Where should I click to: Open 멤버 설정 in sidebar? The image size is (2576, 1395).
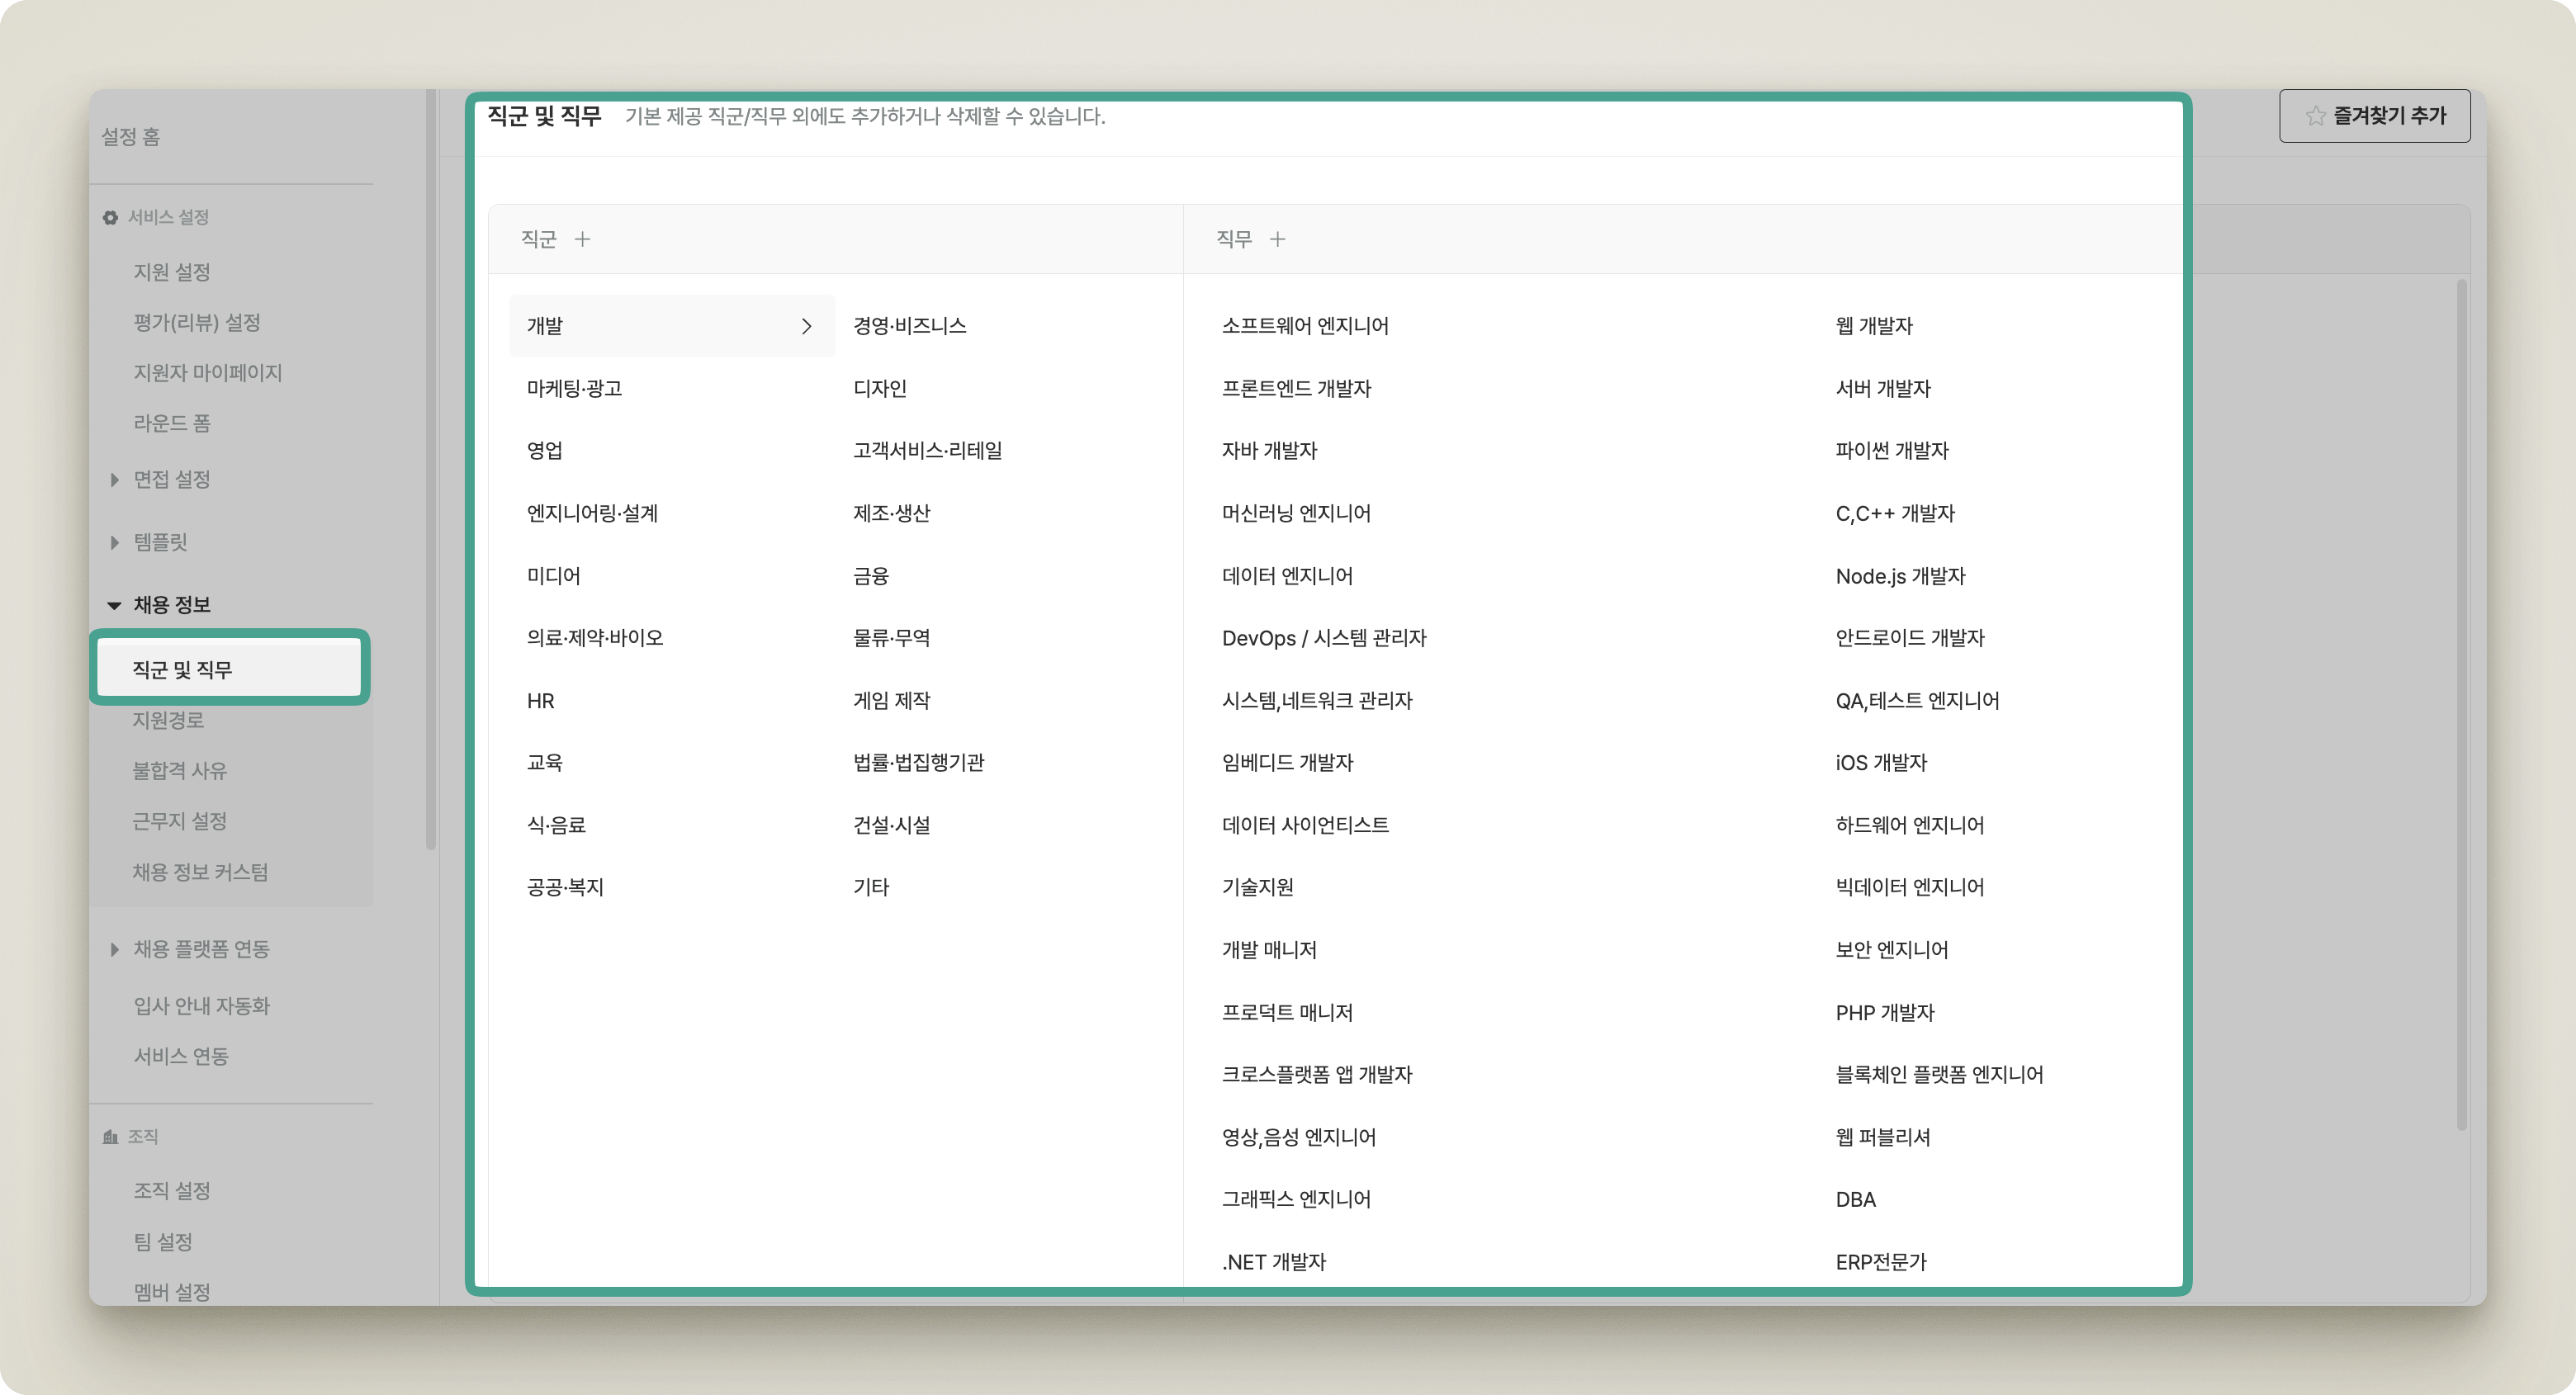(172, 1292)
